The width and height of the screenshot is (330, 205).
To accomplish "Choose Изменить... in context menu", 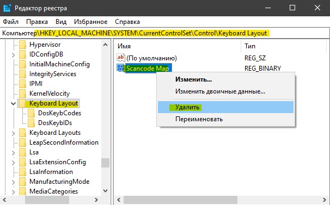I will pyautogui.click(x=225, y=79).
